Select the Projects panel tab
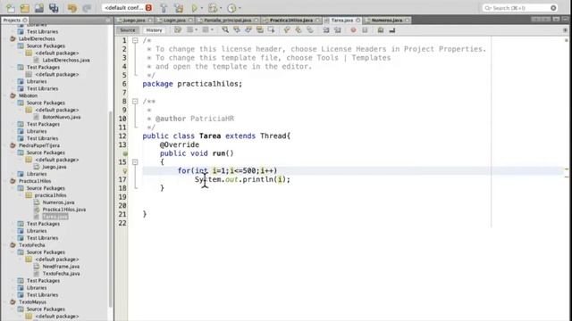The width and height of the screenshot is (572, 321). (x=14, y=20)
